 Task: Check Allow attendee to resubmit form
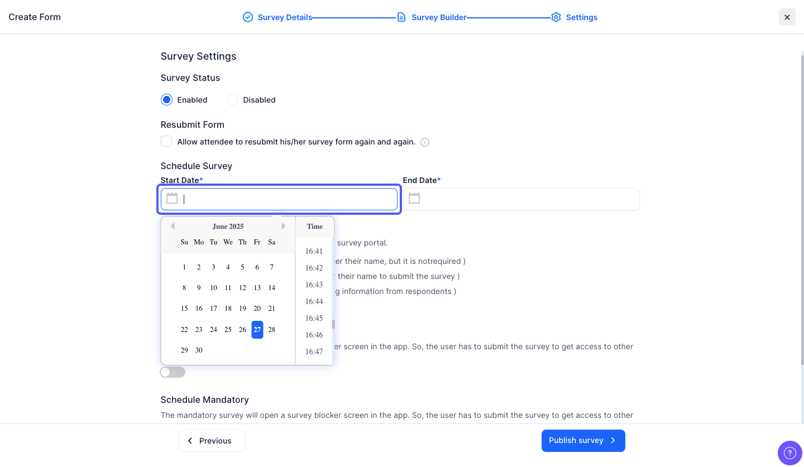[x=166, y=141]
